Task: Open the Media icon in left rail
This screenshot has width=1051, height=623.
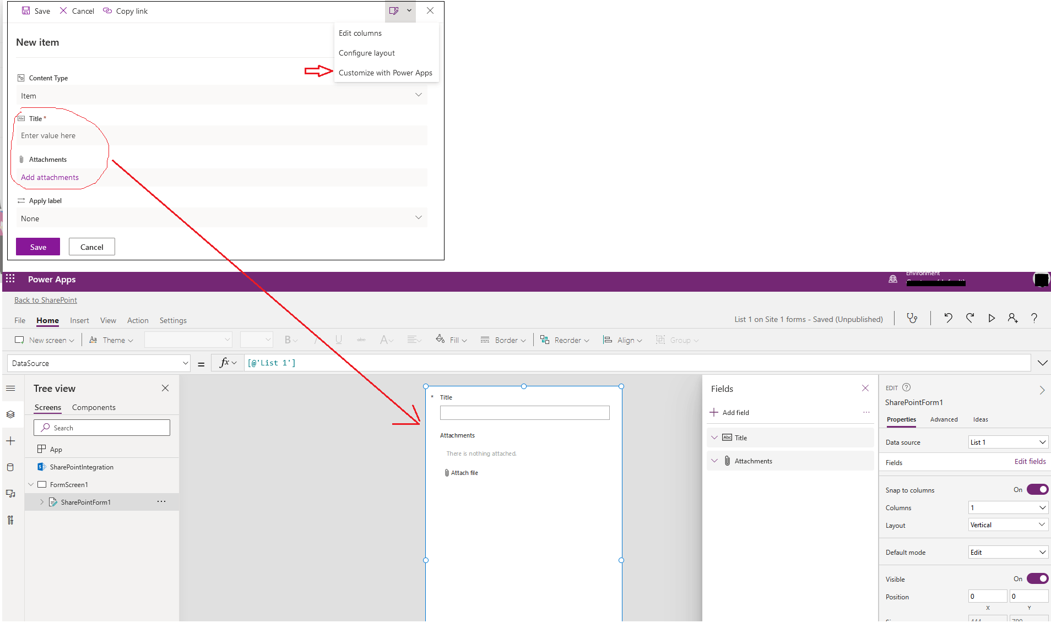Action: pyautogui.click(x=10, y=494)
